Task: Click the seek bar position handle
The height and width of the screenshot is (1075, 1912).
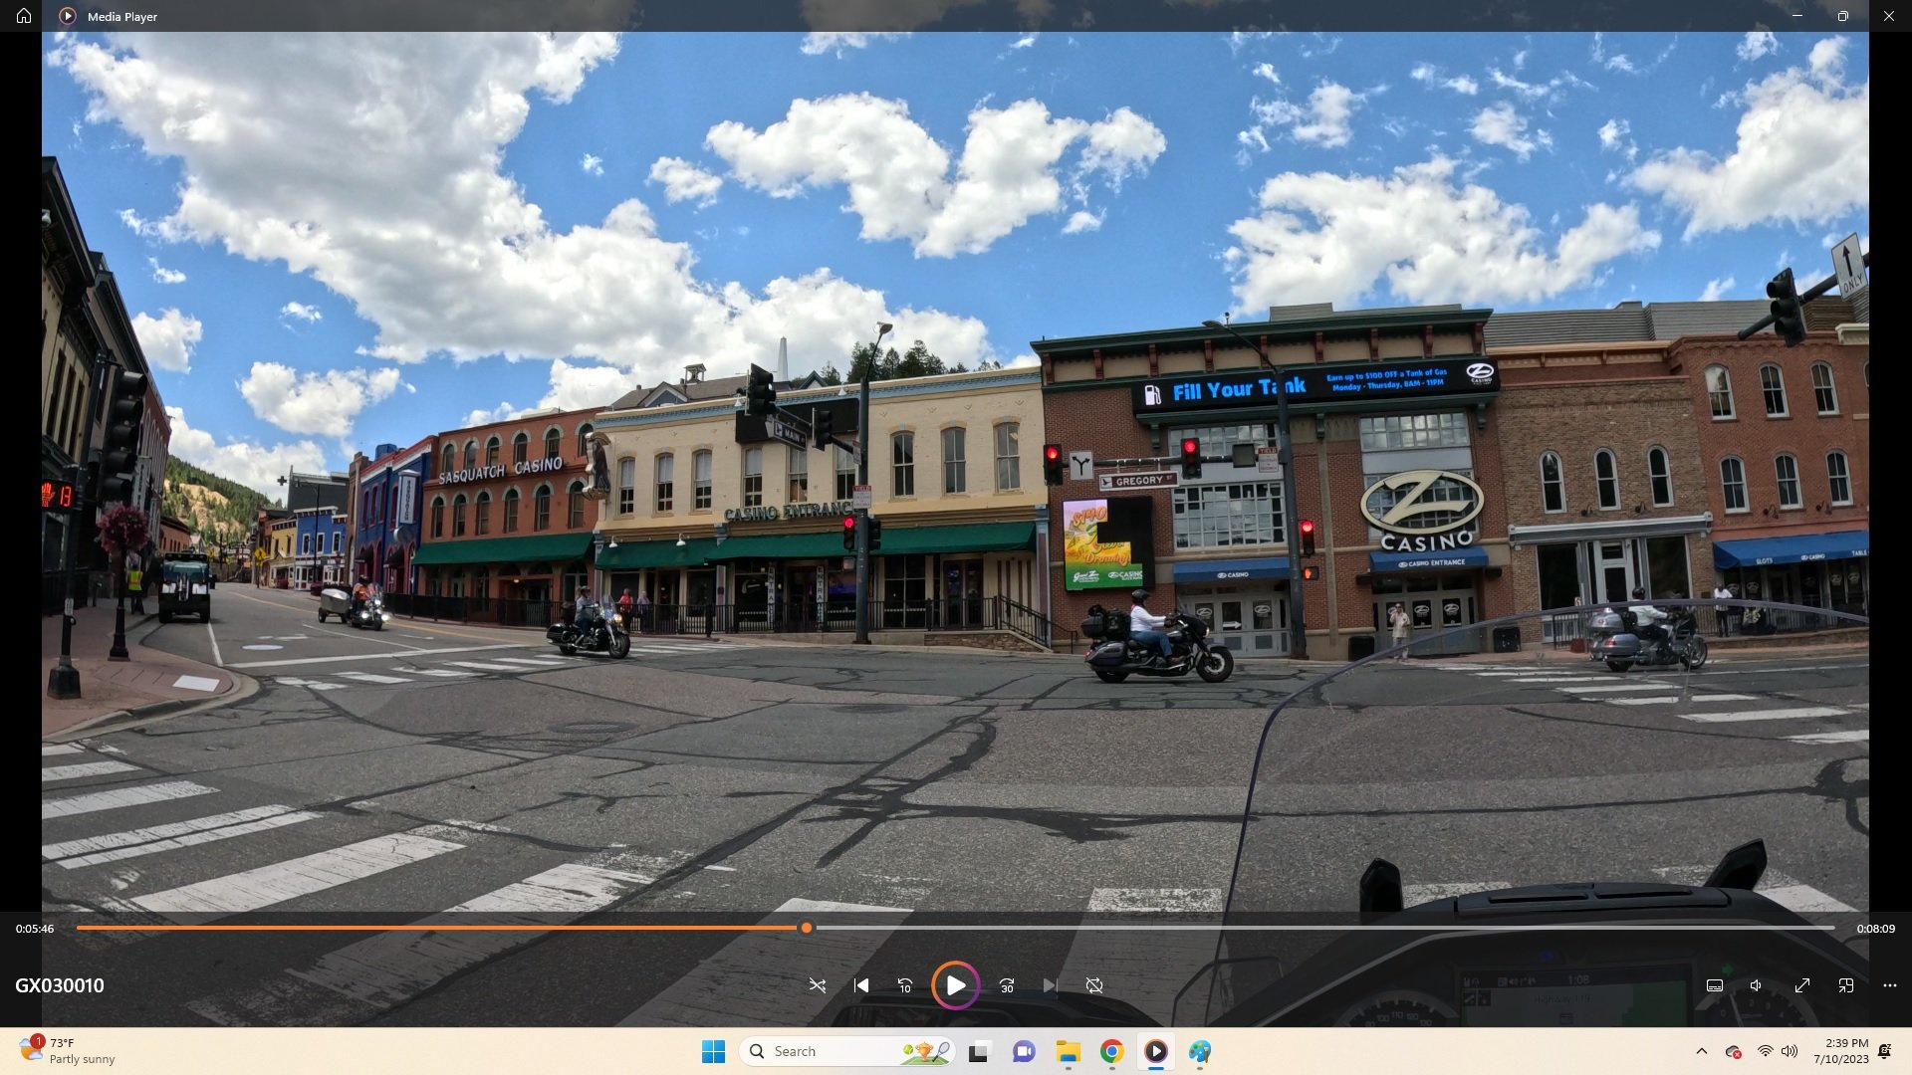Action: point(807,928)
